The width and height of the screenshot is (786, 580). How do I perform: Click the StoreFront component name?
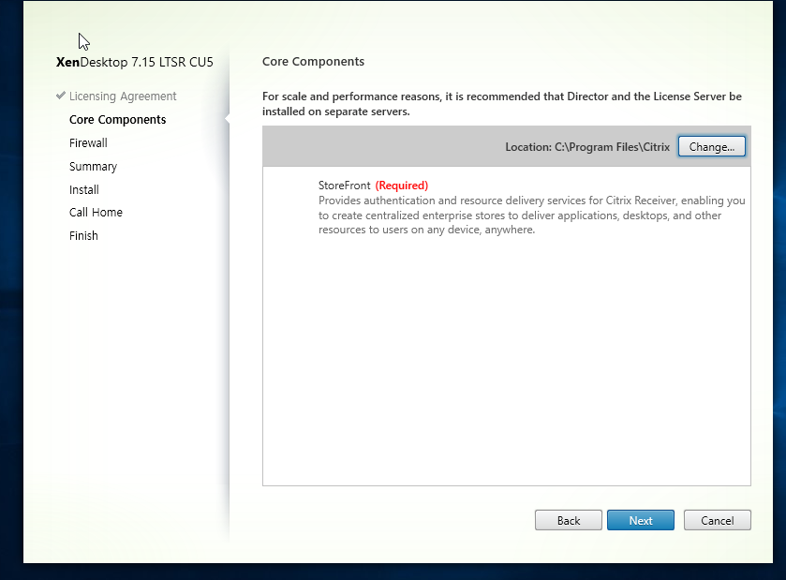[344, 186]
